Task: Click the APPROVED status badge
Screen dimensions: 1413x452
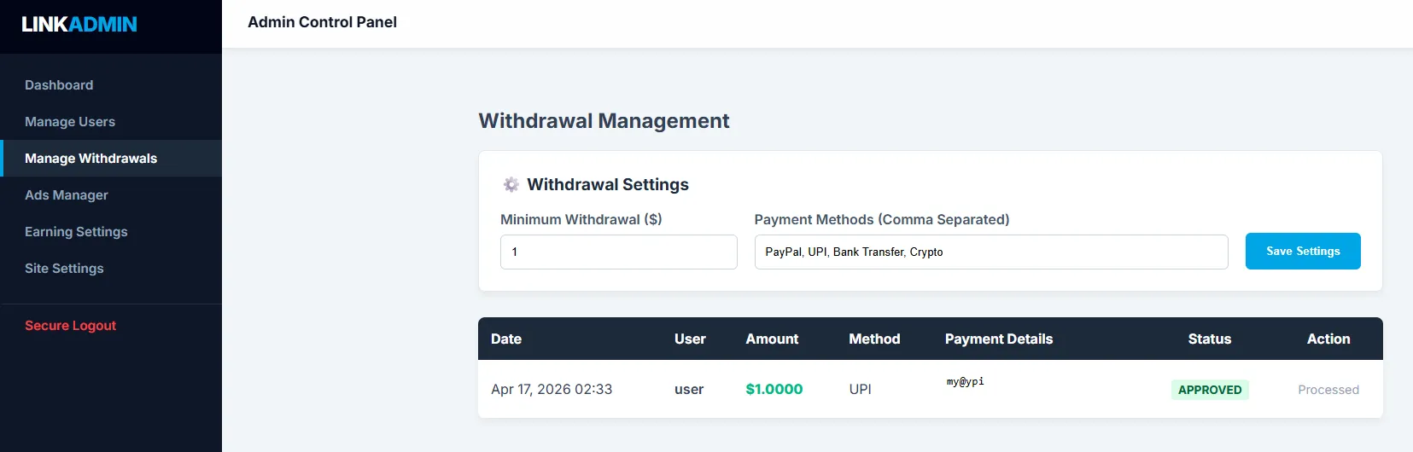Action: coord(1209,390)
